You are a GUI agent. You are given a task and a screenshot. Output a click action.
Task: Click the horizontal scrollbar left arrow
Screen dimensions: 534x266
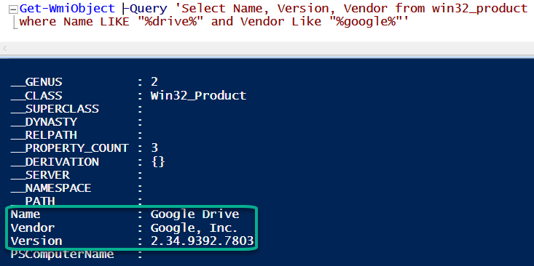pos(5,49)
